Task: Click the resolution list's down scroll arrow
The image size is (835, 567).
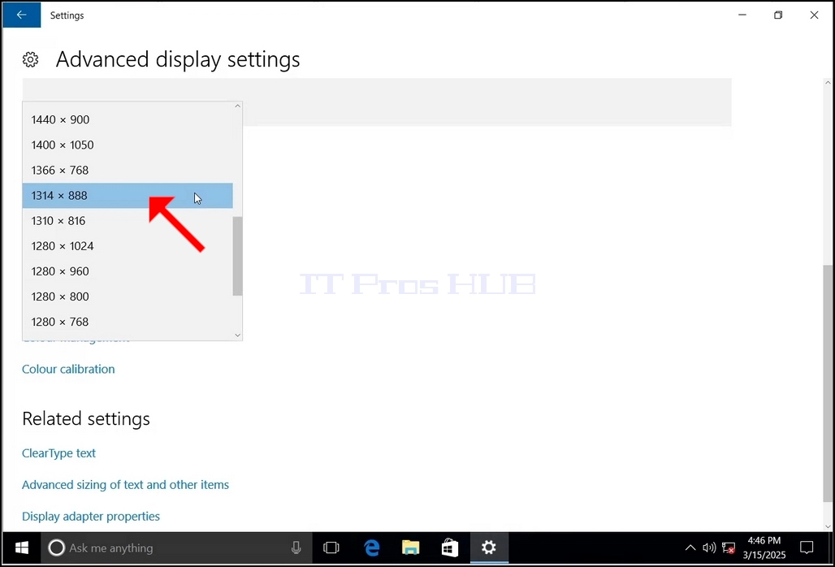Action: 237,335
